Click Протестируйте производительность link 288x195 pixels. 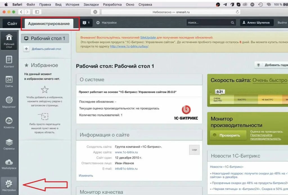(265, 137)
